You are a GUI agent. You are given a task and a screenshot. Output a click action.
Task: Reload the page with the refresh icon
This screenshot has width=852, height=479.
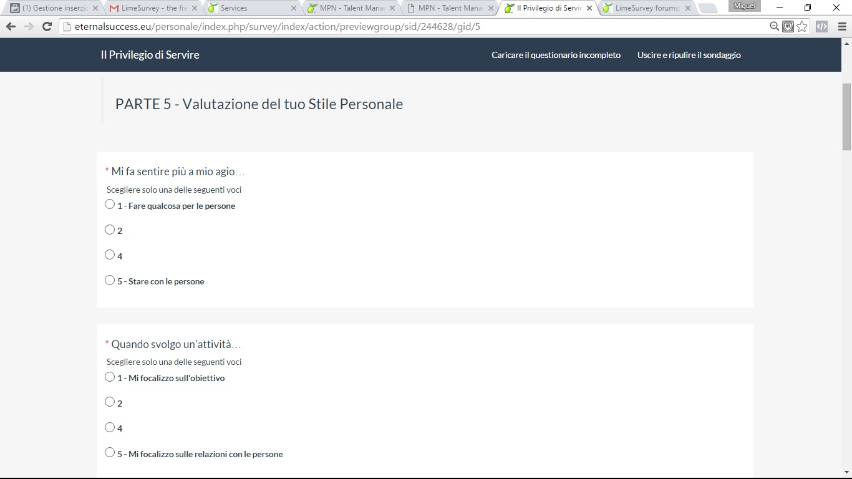click(x=47, y=27)
